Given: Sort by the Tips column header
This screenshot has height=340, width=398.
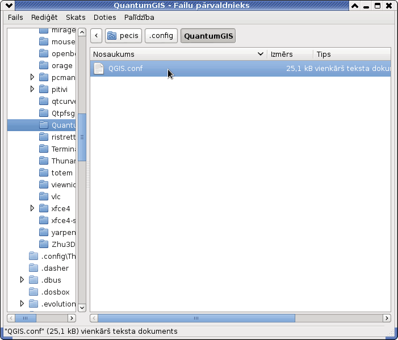Looking at the screenshot, I should pos(352,54).
